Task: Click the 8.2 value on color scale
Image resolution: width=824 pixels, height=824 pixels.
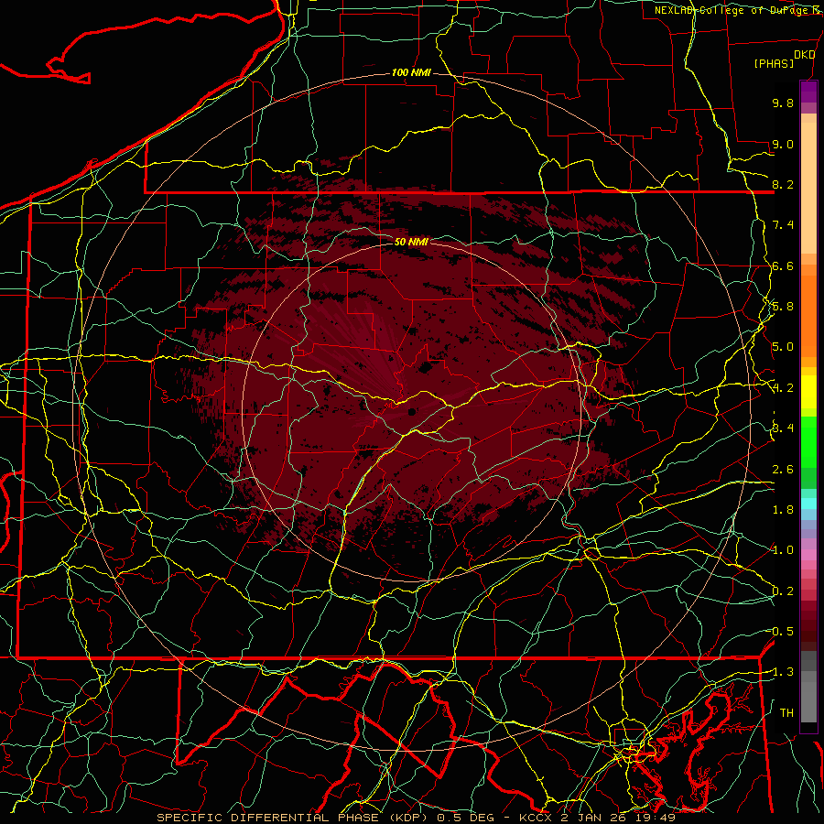Action: click(x=783, y=184)
